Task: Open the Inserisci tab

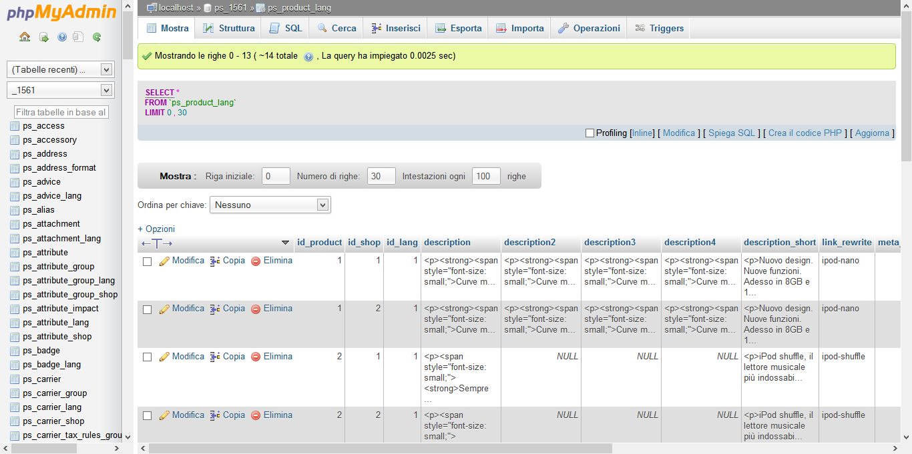Action: click(x=395, y=28)
